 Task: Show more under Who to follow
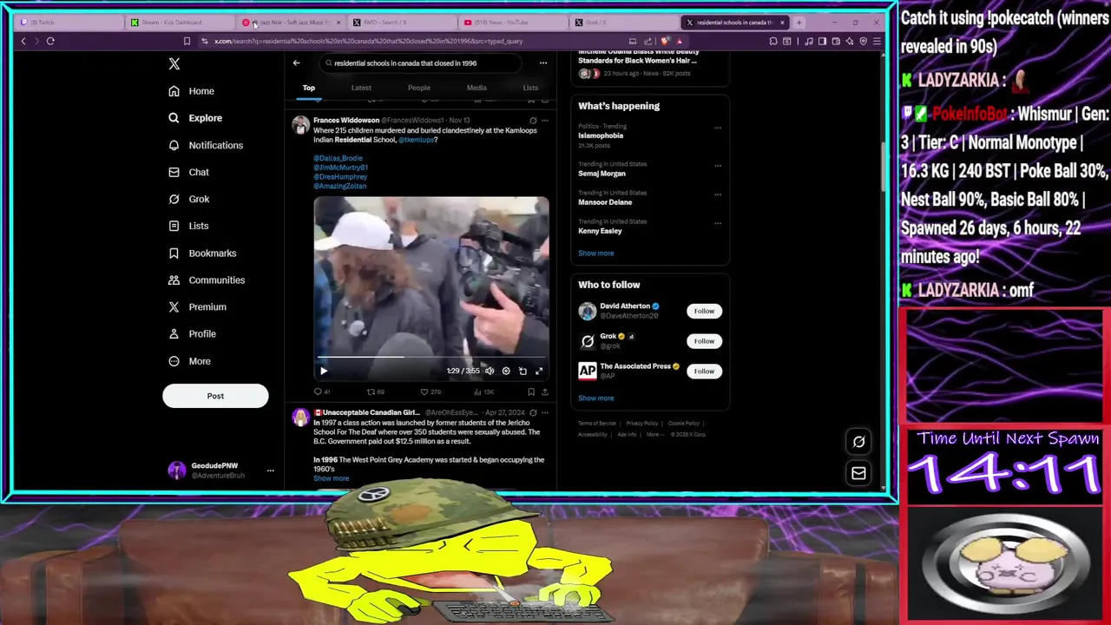coord(596,398)
